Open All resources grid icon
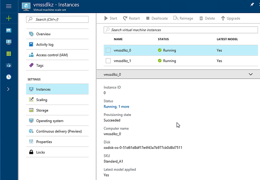260x180 pixels. [9, 54]
